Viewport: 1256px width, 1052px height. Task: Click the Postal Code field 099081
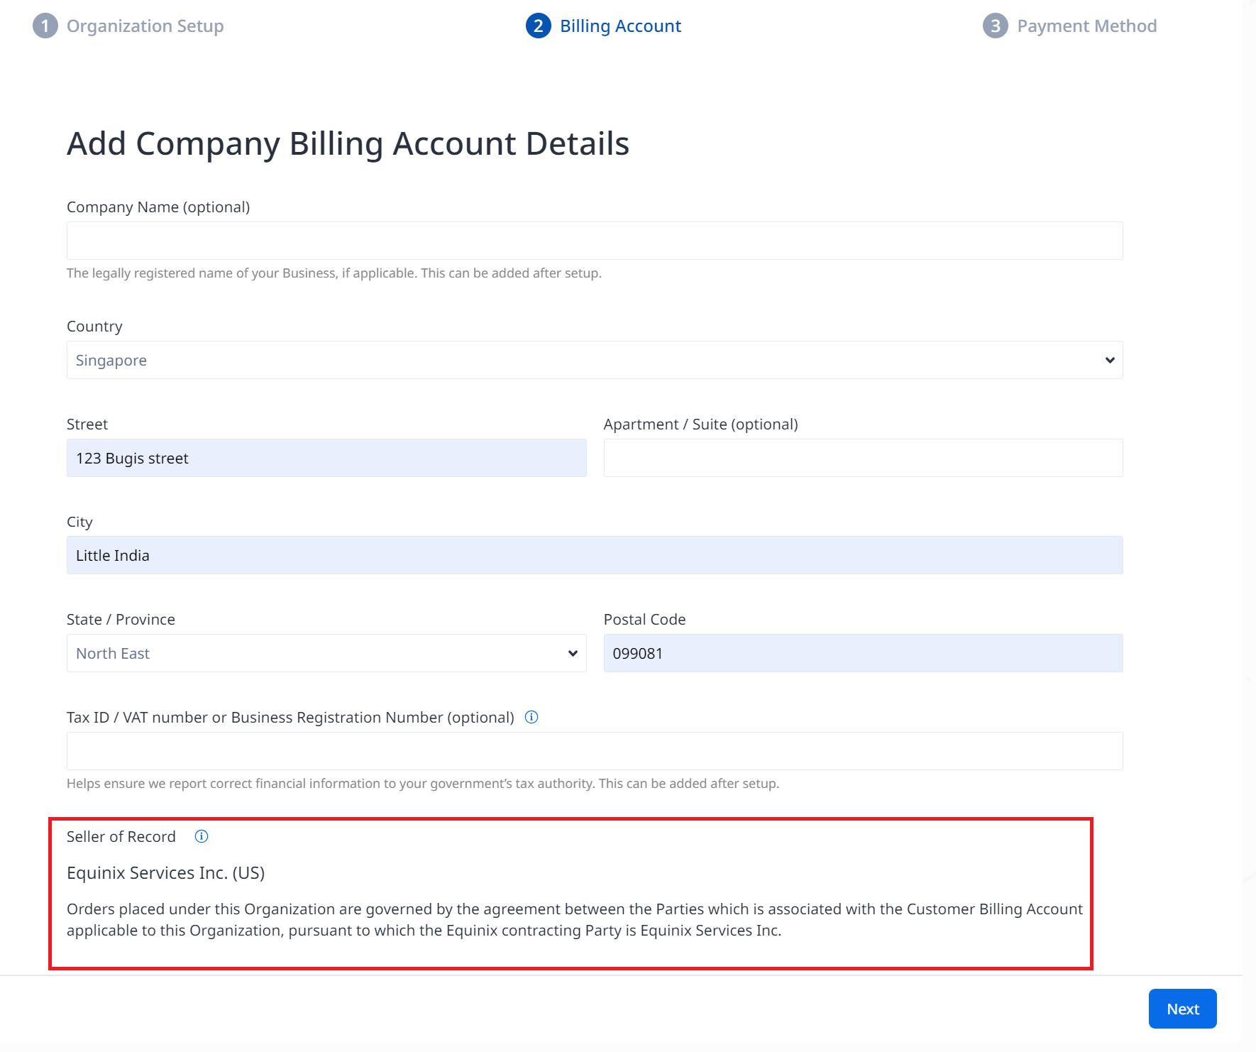(863, 653)
